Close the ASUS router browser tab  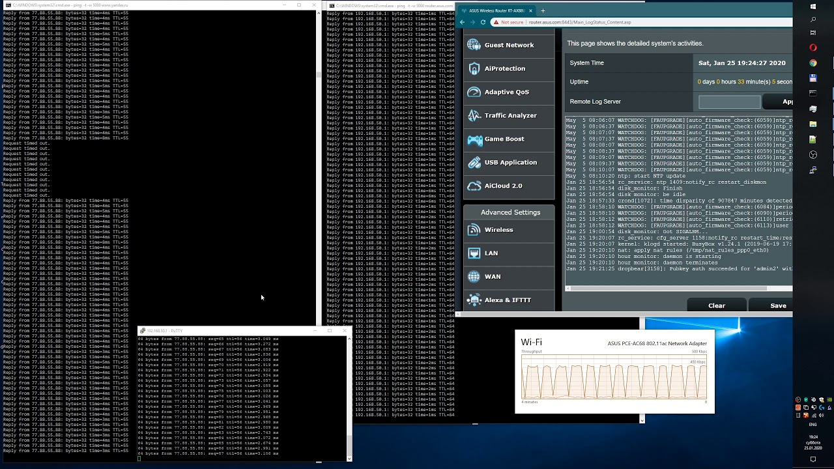(530, 10)
